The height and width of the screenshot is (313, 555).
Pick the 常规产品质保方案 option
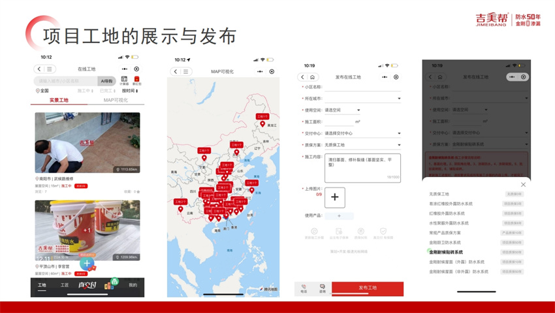coord(445,233)
